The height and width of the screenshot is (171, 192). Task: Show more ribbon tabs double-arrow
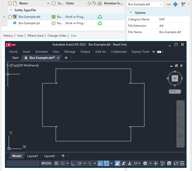coord(154,52)
